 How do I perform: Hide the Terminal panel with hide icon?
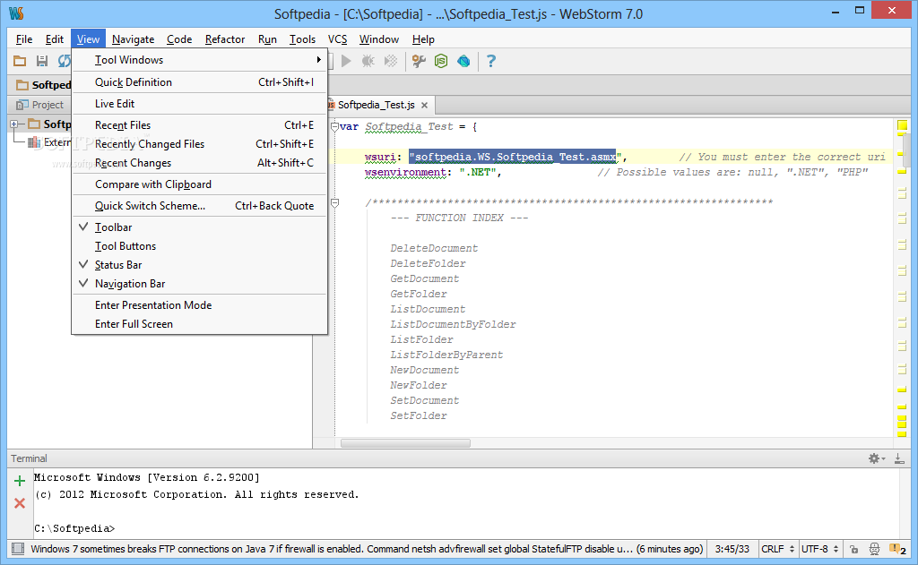point(899,458)
